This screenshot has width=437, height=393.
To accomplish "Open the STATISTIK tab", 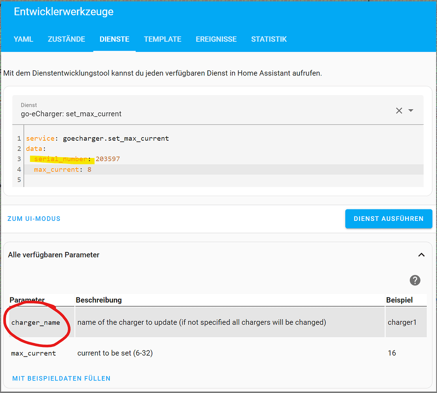I will pyautogui.click(x=269, y=39).
